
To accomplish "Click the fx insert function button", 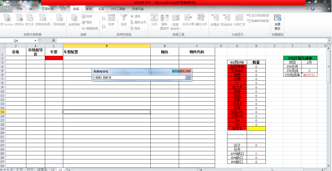I will 54,40.
